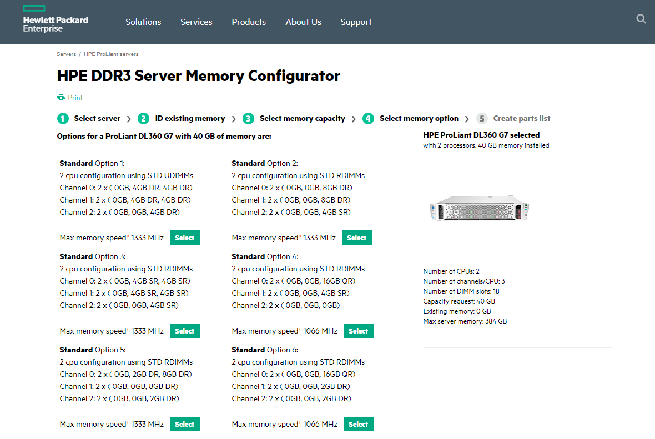Click step 1 Select server circle
Viewport: 655px width, 439px height.
63,118
